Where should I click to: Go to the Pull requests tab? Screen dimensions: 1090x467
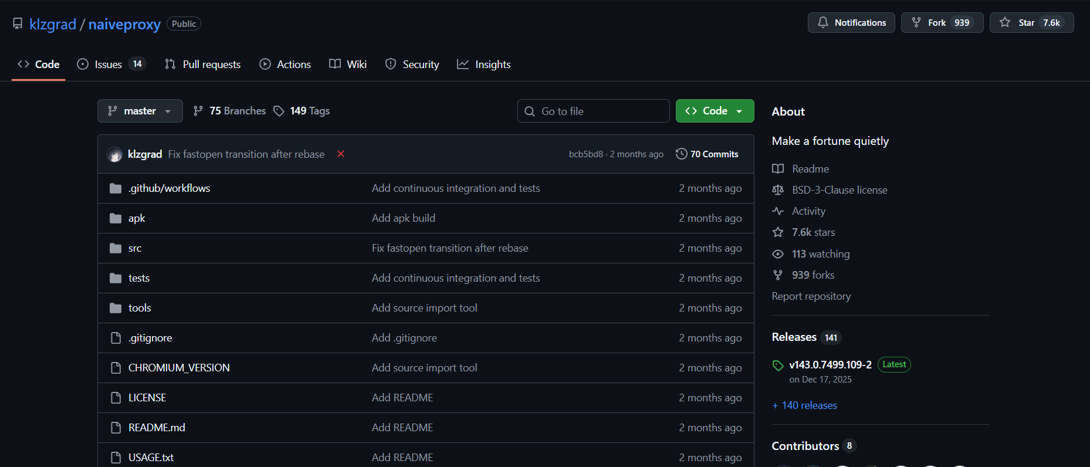(x=203, y=65)
